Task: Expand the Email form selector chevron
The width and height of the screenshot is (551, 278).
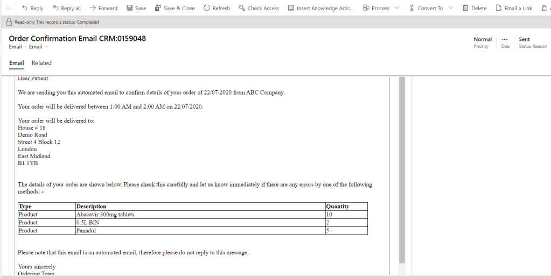Action: 46,47
